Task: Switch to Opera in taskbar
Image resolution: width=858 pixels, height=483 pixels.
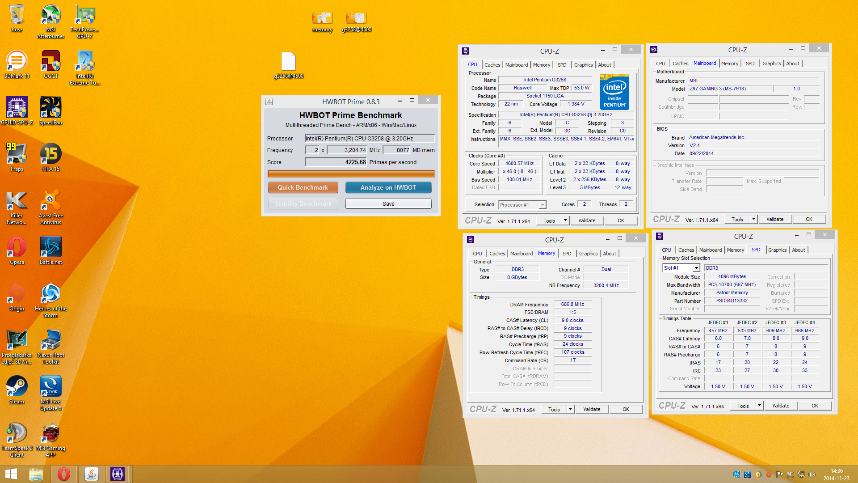Action: click(x=64, y=474)
